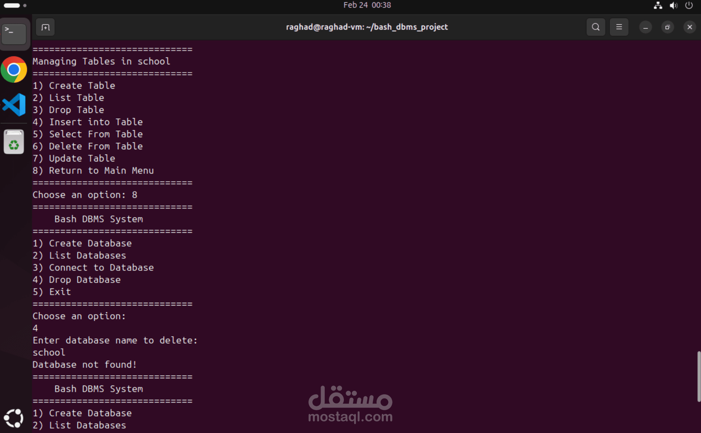Click the '4) Drop Database' line
Image resolution: width=701 pixels, height=433 pixels.
[77, 280]
